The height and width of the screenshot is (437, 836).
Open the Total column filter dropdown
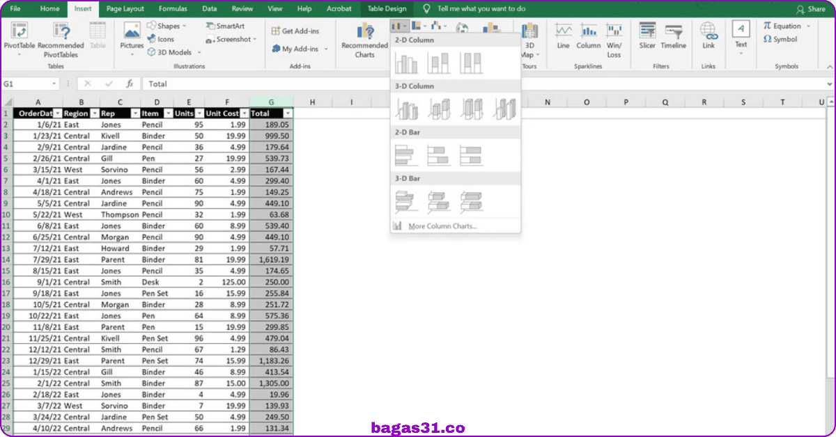click(288, 113)
